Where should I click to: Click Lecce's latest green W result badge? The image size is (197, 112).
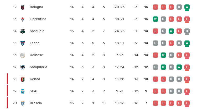[187, 43]
